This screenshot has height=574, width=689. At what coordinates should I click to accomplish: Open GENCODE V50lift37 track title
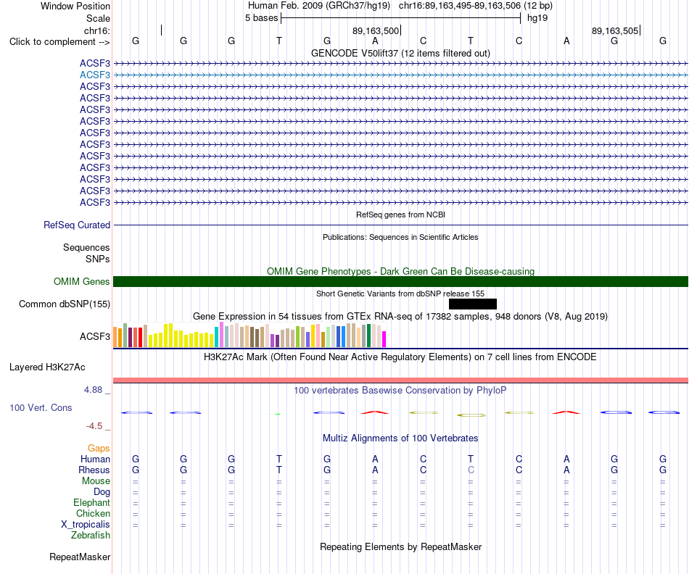400,53
